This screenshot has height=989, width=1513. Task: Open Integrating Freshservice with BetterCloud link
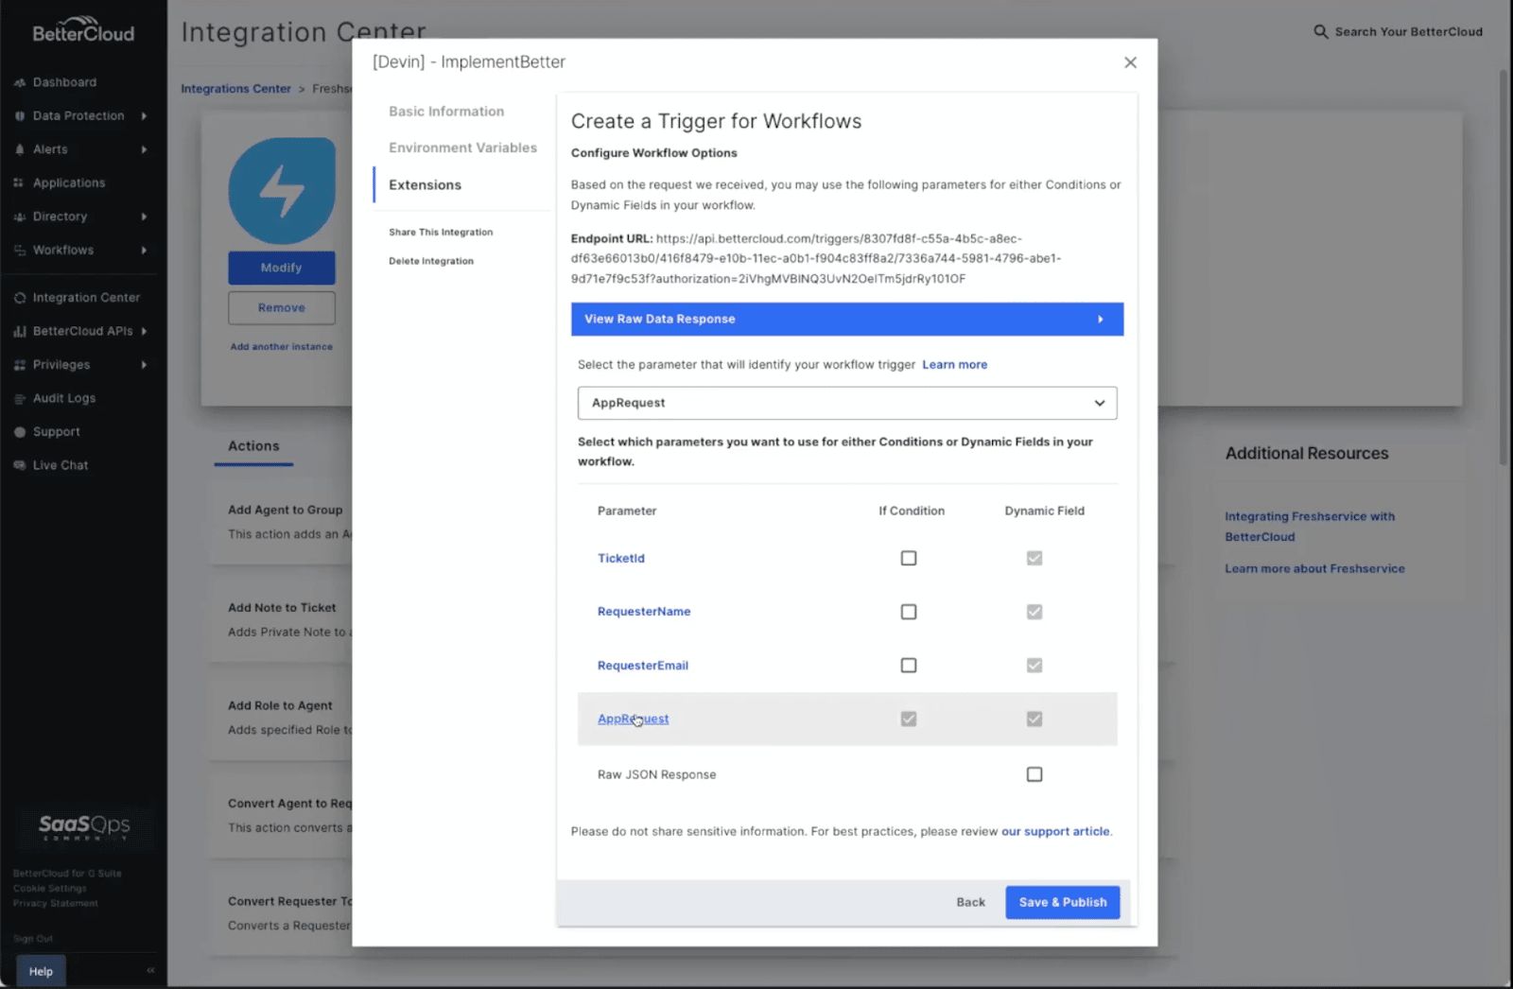click(x=1310, y=527)
